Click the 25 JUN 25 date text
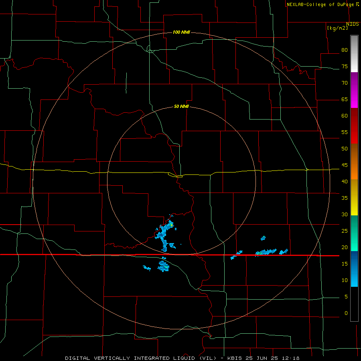361x361 pixels. tap(262, 358)
